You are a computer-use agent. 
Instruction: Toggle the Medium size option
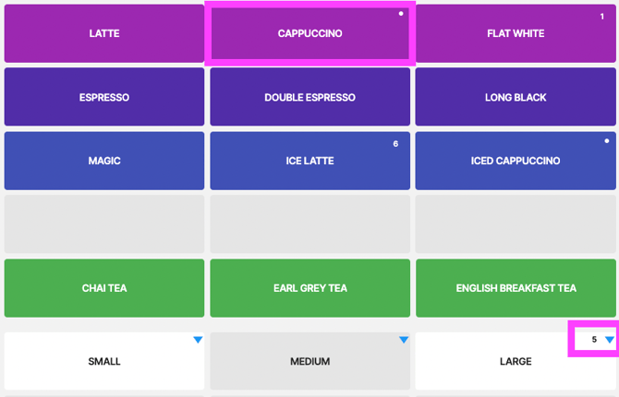pos(309,361)
